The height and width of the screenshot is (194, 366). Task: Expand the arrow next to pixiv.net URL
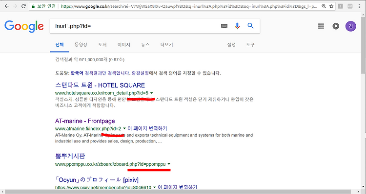point(154,187)
